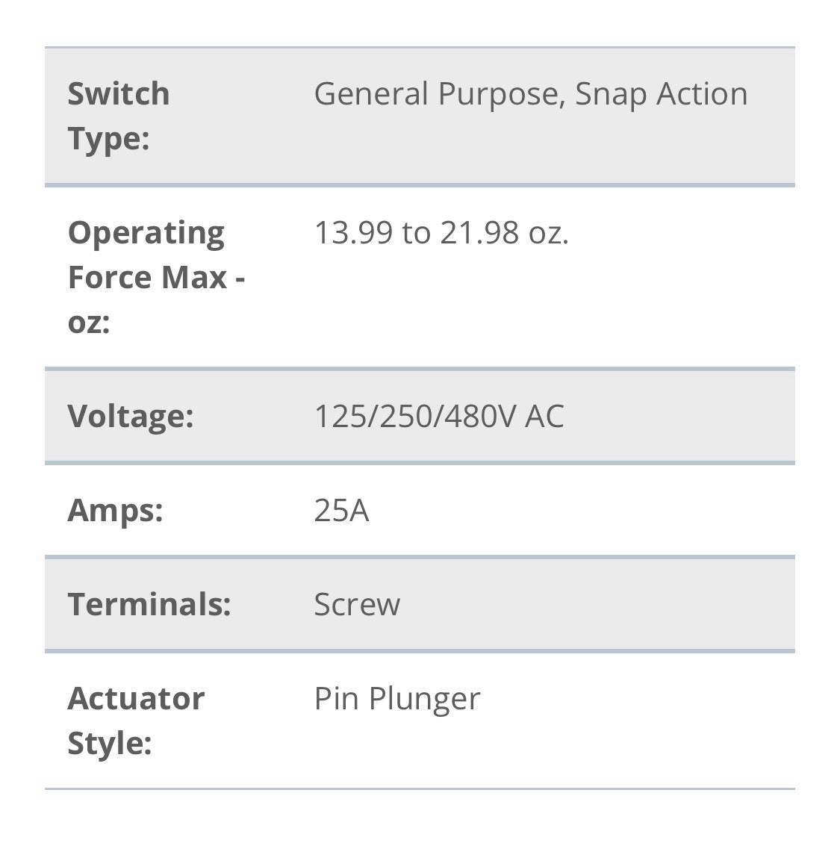Select the Operating Force Max label
Viewport: 840px width, 843px height.
[157, 277]
